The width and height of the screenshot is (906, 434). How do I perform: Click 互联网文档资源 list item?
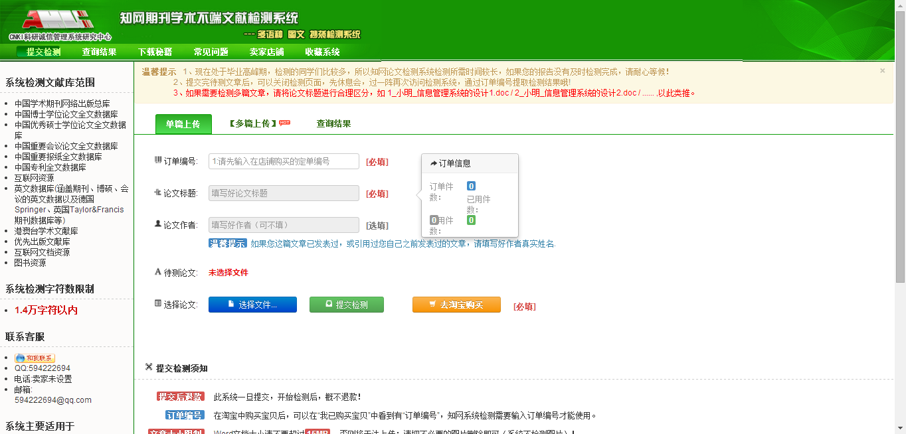coord(43,253)
